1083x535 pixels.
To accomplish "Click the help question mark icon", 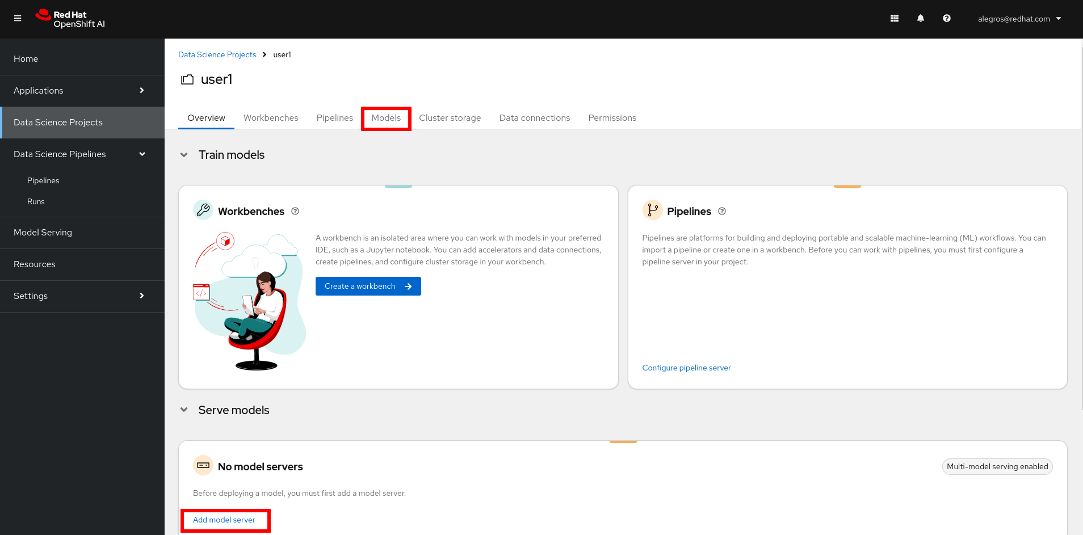I will click(947, 19).
